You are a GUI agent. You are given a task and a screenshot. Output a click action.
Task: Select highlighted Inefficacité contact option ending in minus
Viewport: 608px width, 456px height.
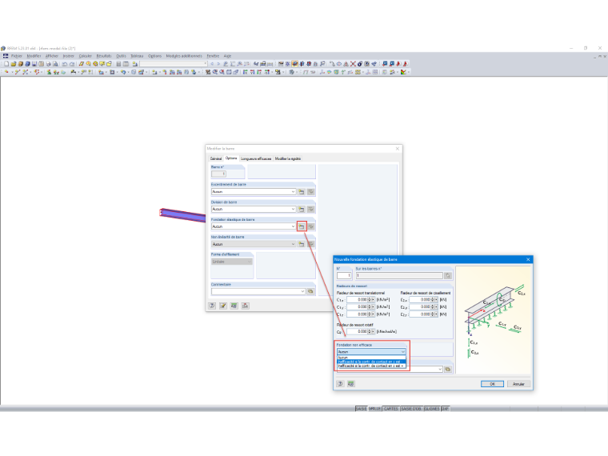click(371, 362)
